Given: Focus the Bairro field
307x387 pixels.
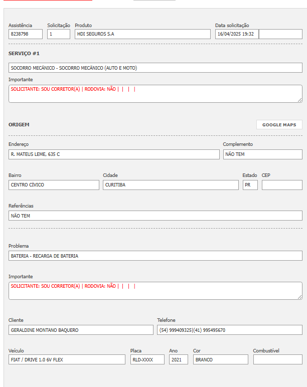Looking at the screenshot, I should pos(54,185).
